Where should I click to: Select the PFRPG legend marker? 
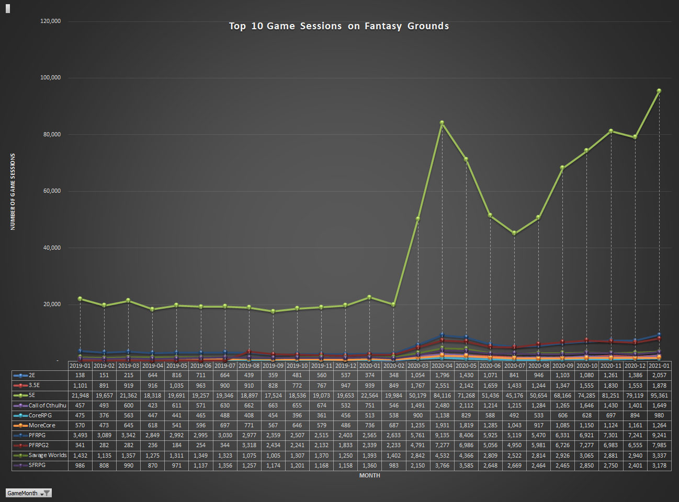[x=20, y=435]
